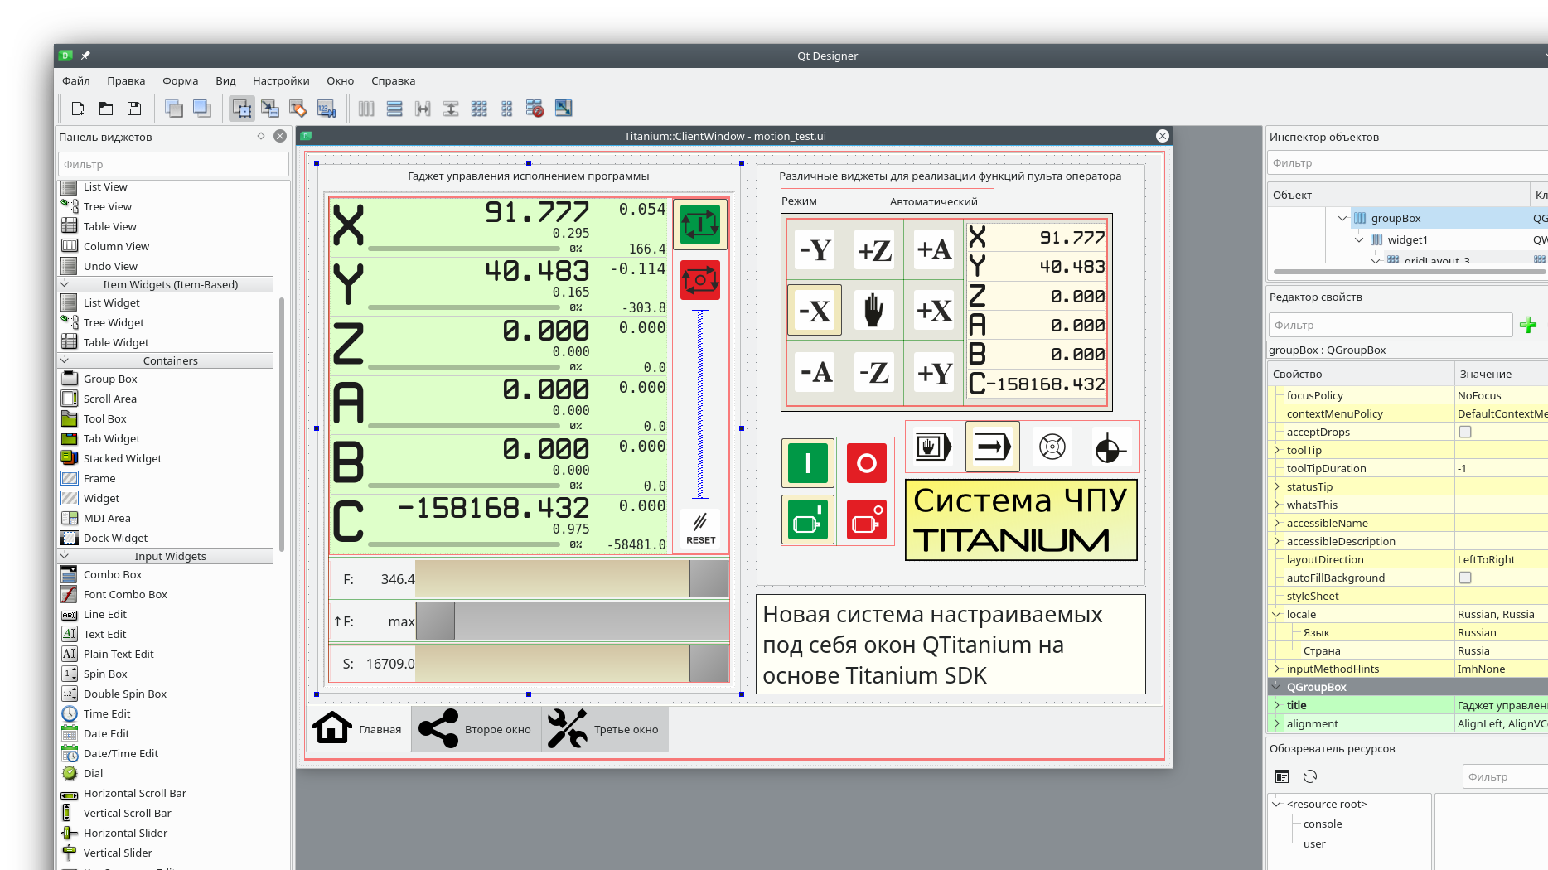Click the green cycle start icon
This screenshot has width=1548, height=870.
point(700,225)
